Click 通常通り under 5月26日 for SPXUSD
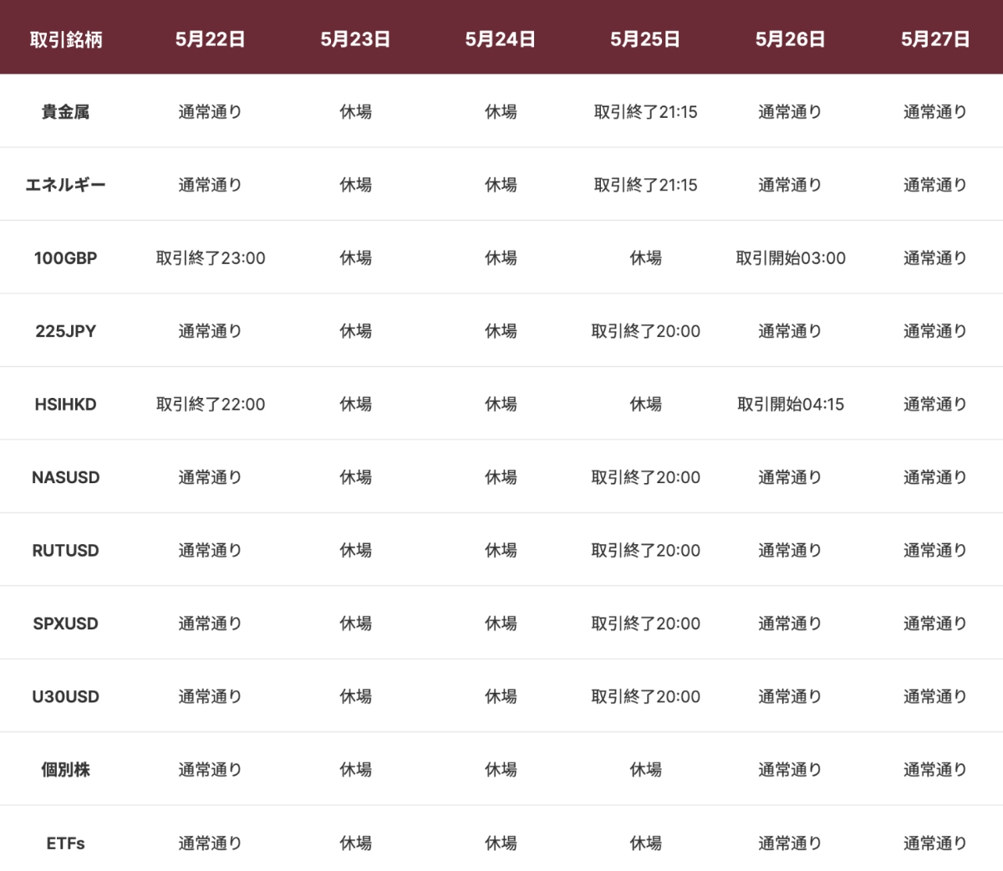 791,624
